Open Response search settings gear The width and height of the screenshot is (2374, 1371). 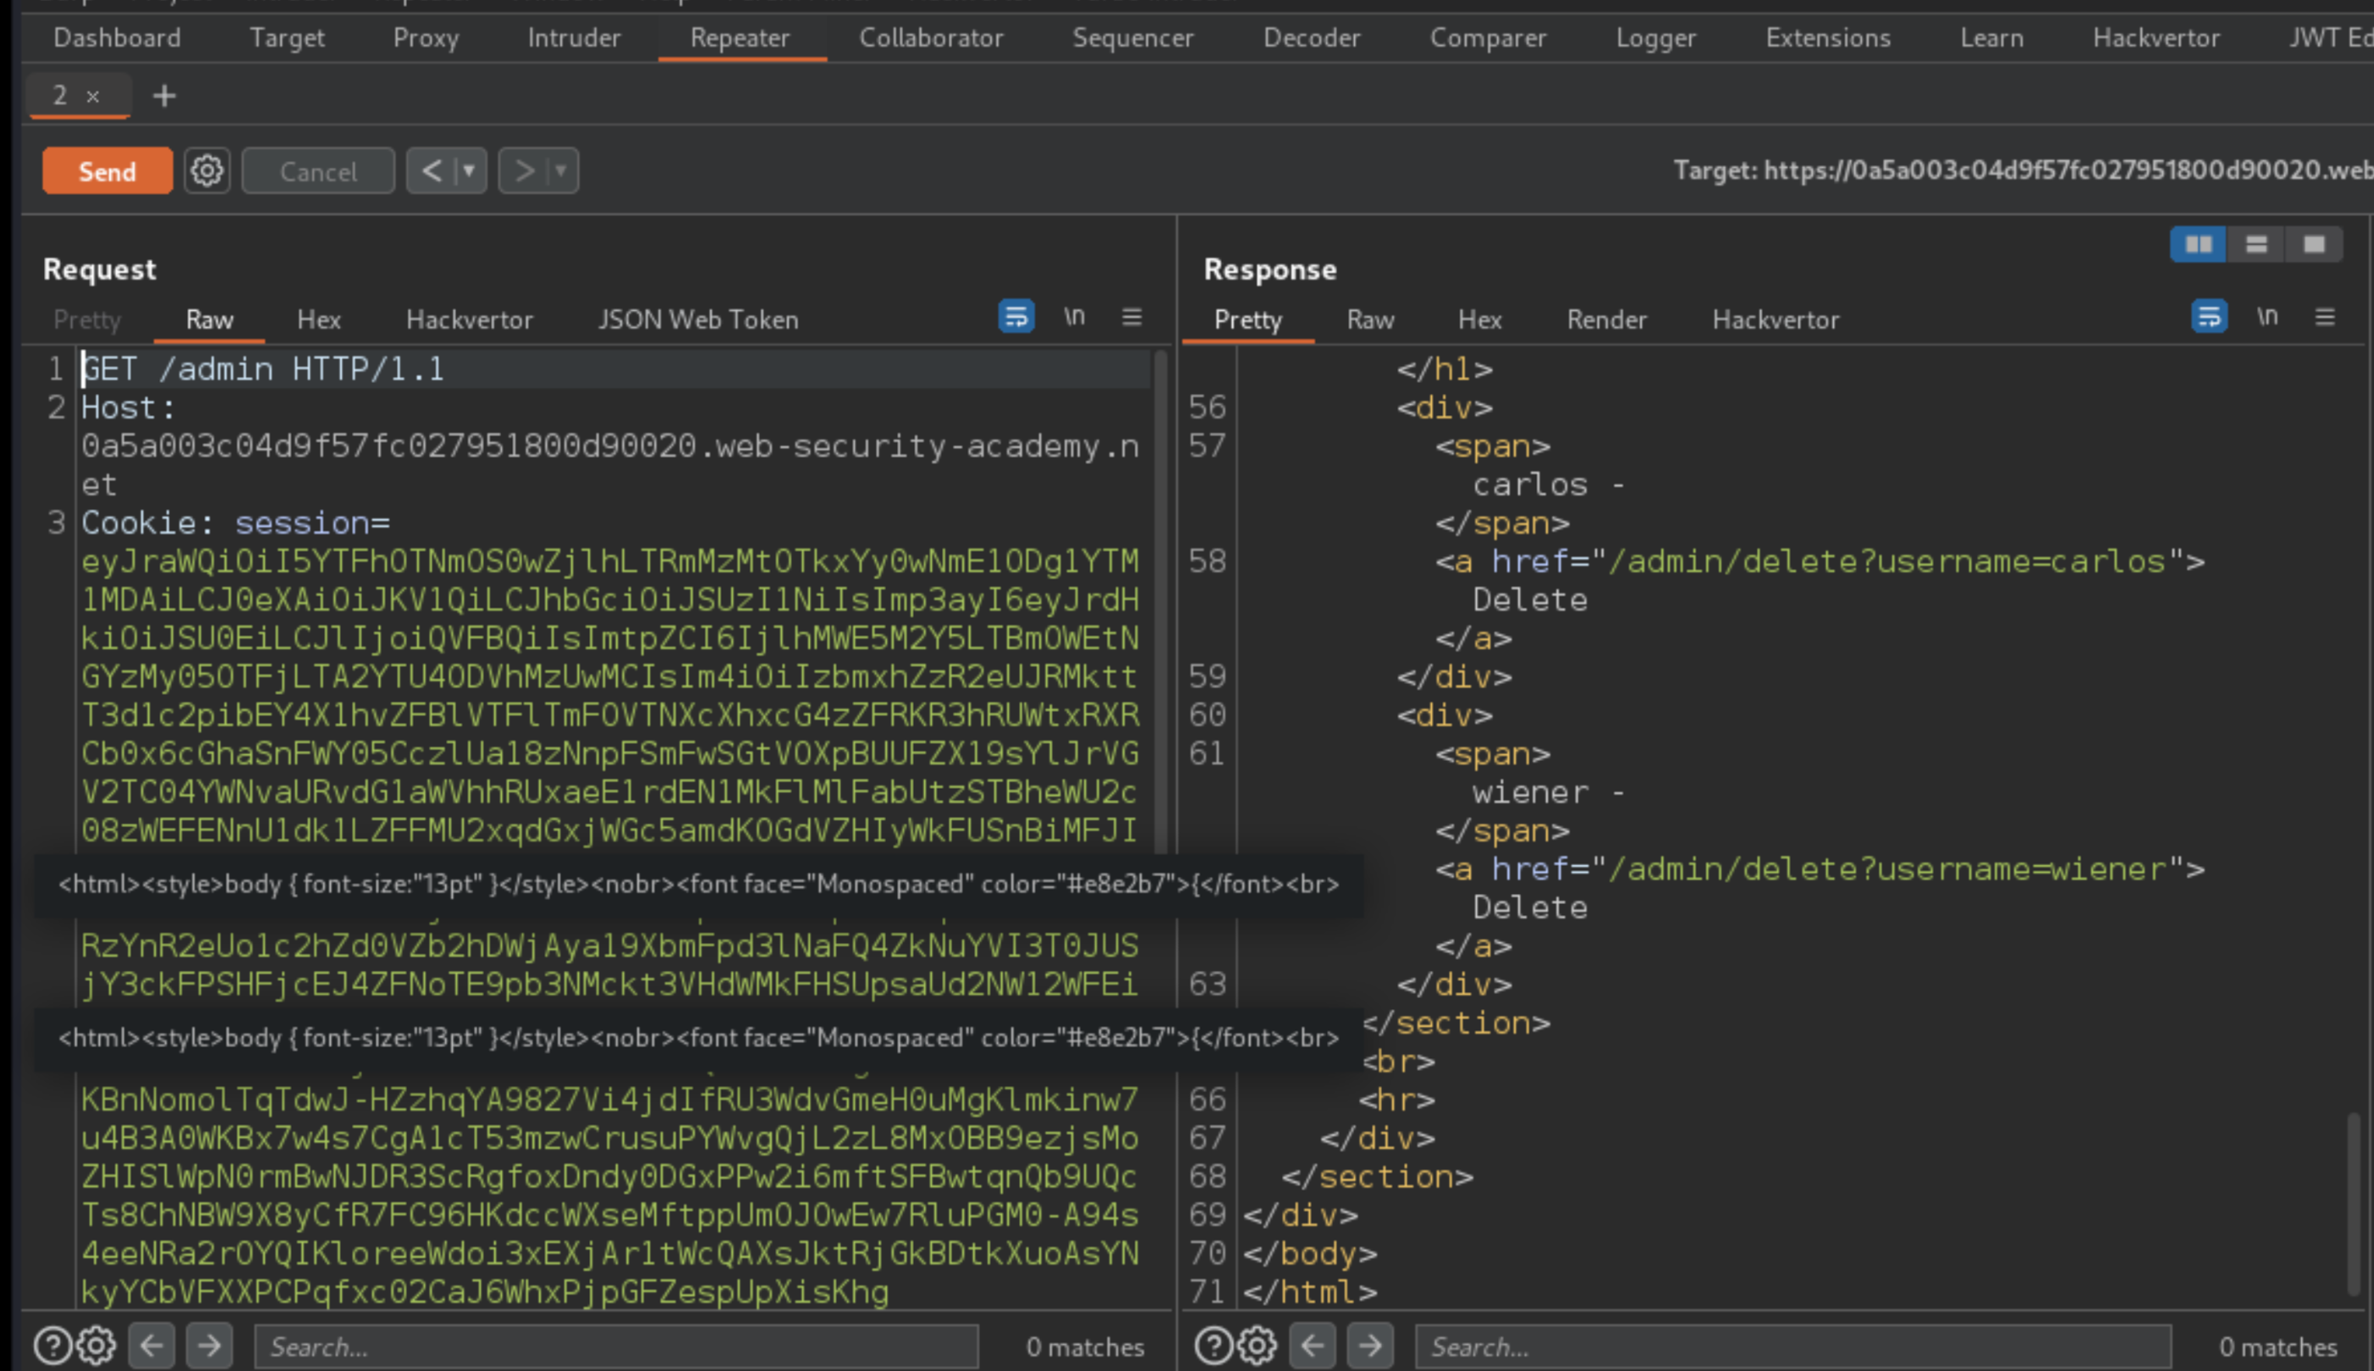click(x=1257, y=1346)
